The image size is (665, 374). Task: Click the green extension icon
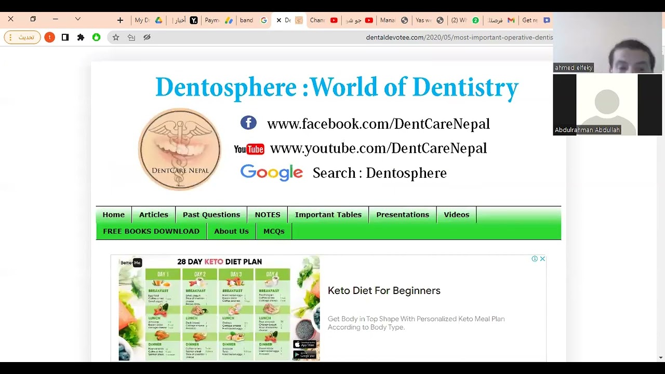pos(96,37)
